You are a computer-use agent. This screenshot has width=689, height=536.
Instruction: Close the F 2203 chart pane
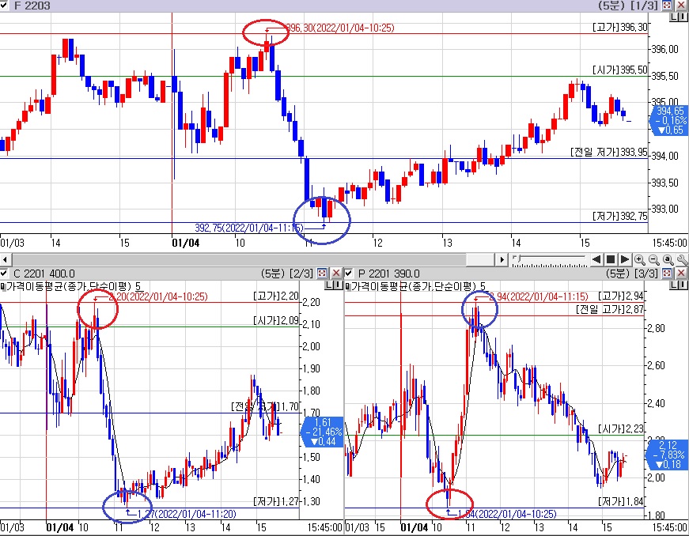click(x=681, y=6)
